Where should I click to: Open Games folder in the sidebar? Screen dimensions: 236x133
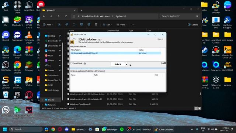pos(51,71)
